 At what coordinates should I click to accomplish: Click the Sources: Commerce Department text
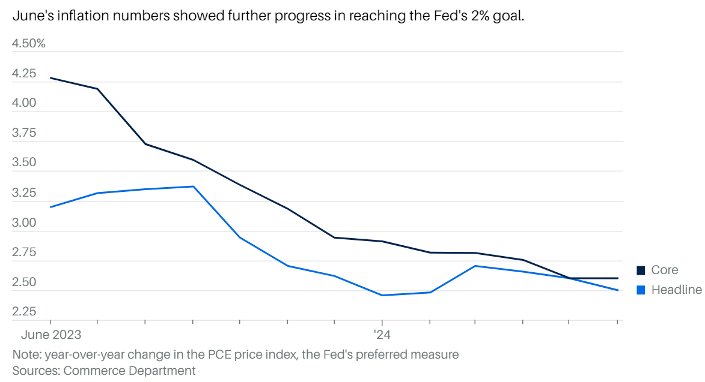tap(104, 371)
